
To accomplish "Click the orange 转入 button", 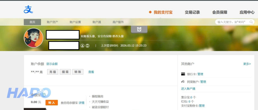I will click(52, 103).
